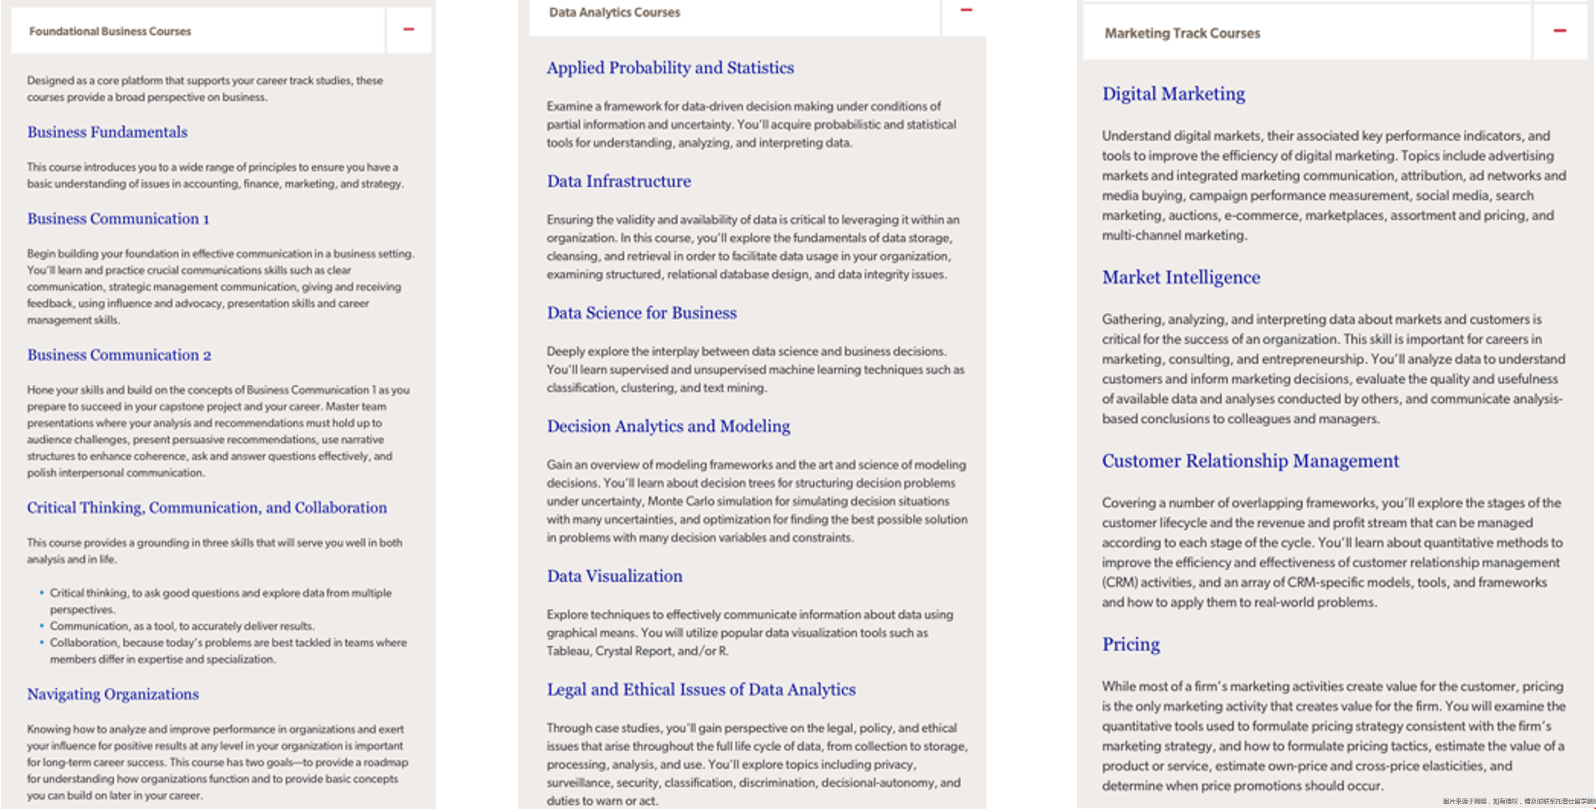Image resolution: width=1596 pixels, height=809 pixels.
Task: Open Data Science for Business link
Action: (641, 313)
